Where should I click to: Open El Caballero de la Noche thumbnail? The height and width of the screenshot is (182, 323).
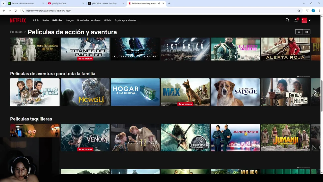(135, 49)
